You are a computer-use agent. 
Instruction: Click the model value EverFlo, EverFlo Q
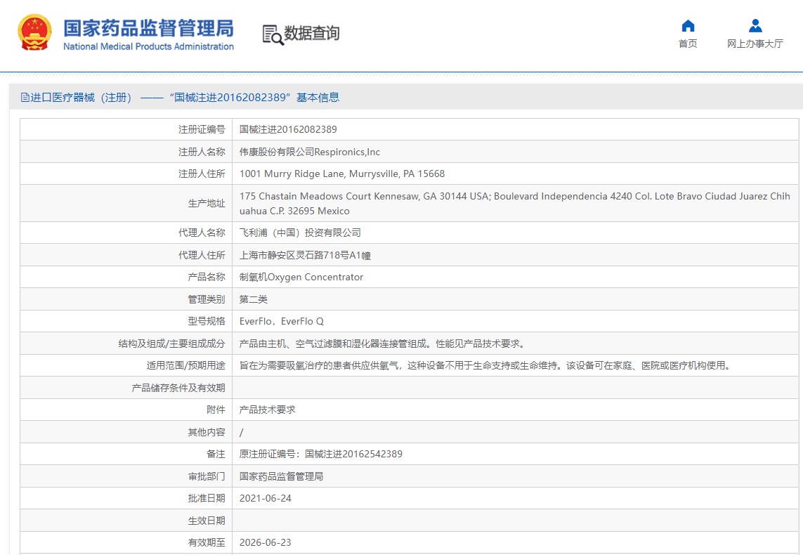(281, 321)
